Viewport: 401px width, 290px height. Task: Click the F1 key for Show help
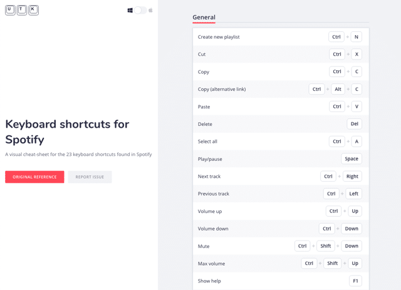pyautogui.click(x=355, y=281)
